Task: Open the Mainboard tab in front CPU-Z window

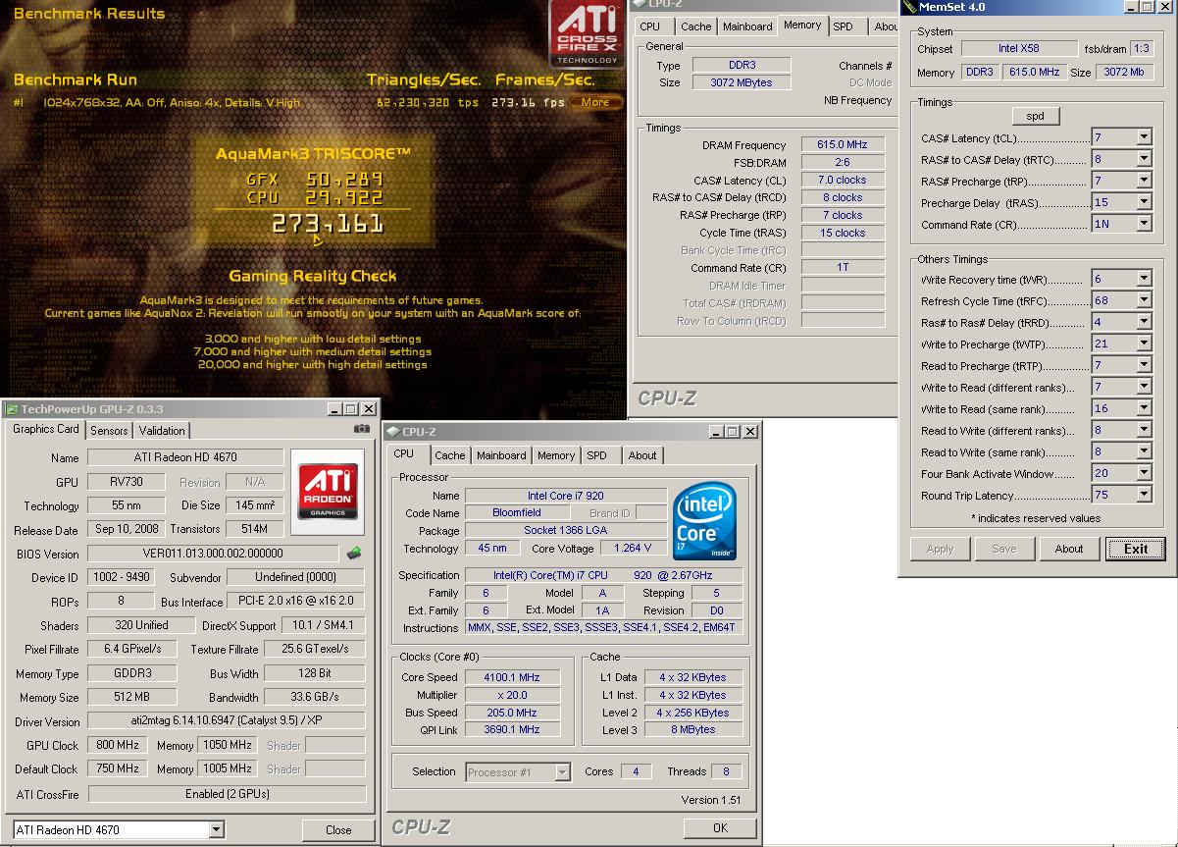Action: click(x=501, y=455)
